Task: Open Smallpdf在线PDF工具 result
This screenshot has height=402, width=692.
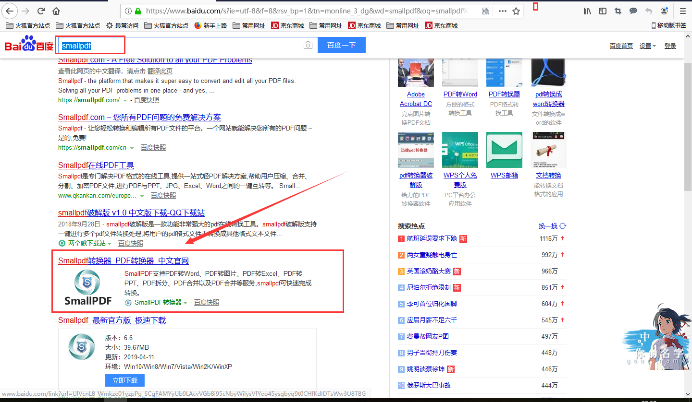Action: point(96,166)
